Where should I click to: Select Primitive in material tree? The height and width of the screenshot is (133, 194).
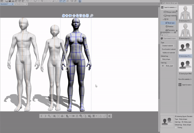[169, 27]
